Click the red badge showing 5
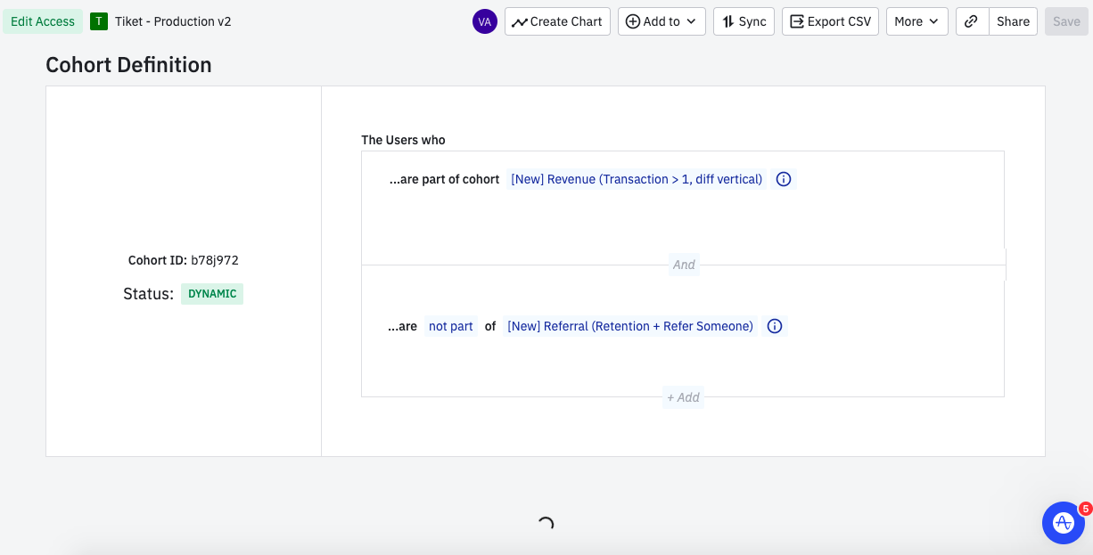Screen dimensions: 1093x555 tap(1085, 509)
